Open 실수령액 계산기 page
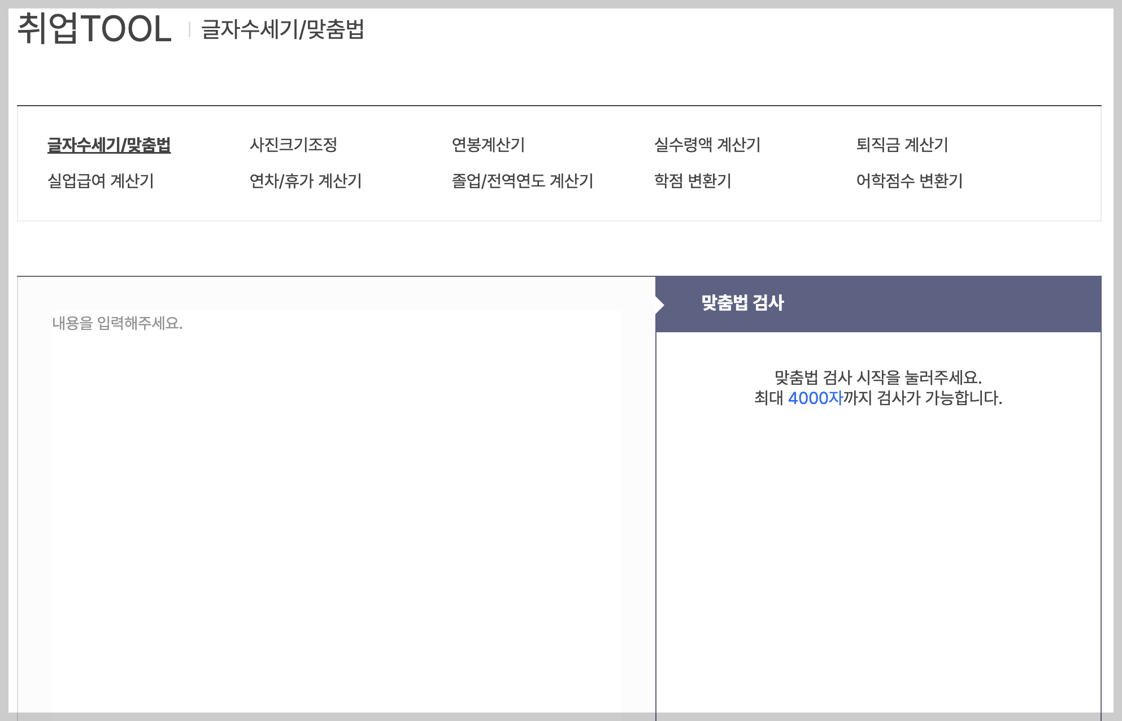Screen dimensions: 1122x721 click(x=707, y=145)
